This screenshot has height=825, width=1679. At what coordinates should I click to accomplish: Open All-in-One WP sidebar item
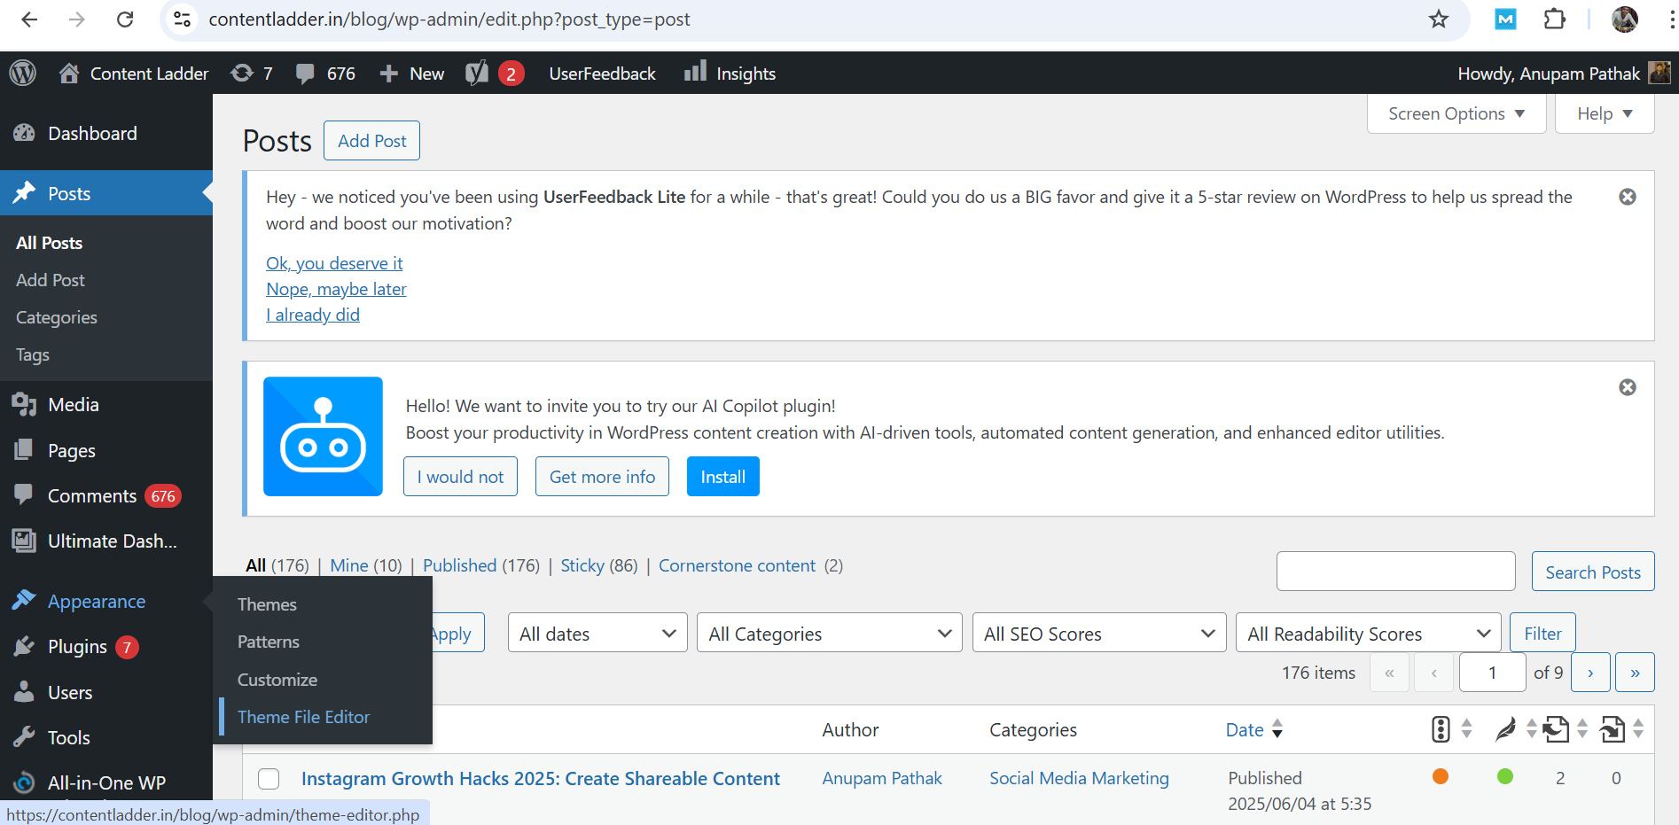tap(106, 783)
